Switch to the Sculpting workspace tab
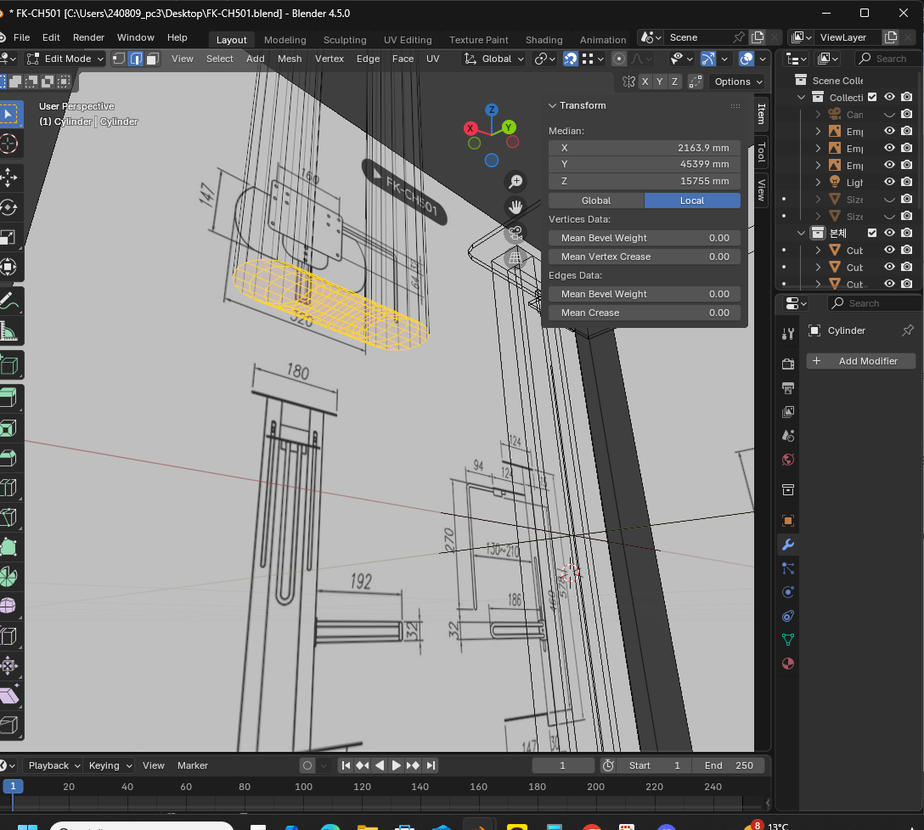 point(345,40)
